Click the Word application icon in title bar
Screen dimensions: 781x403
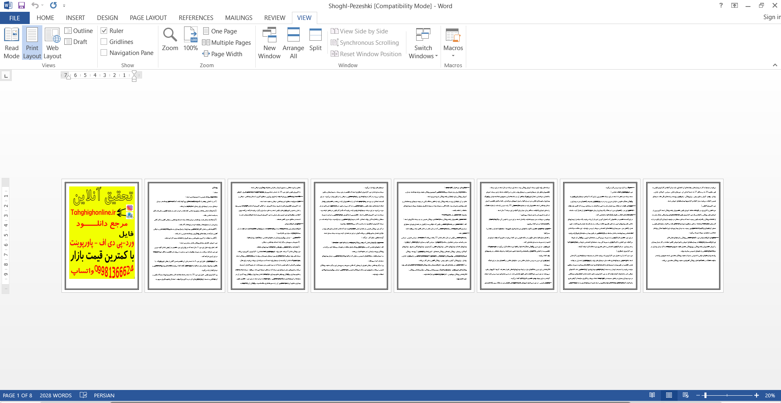click(x=7, y=5)
